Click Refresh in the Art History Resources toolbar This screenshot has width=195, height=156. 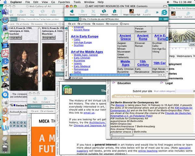pos(104,12)
